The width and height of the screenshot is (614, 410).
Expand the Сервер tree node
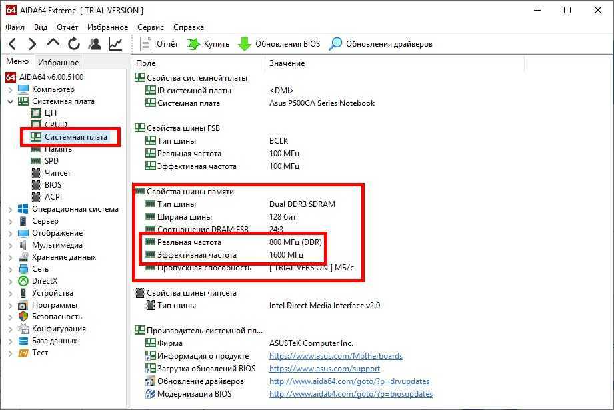(10, 222)
